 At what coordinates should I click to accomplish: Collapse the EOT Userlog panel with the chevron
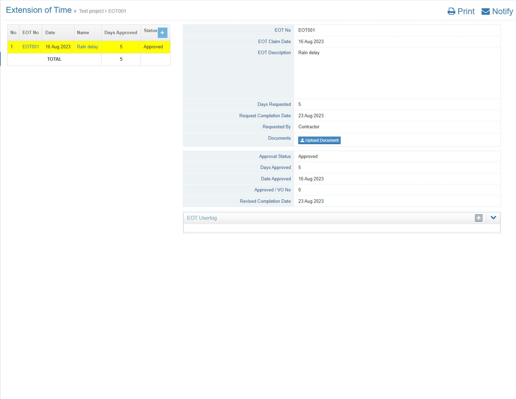pyautogui.click(x=493, y=218)
